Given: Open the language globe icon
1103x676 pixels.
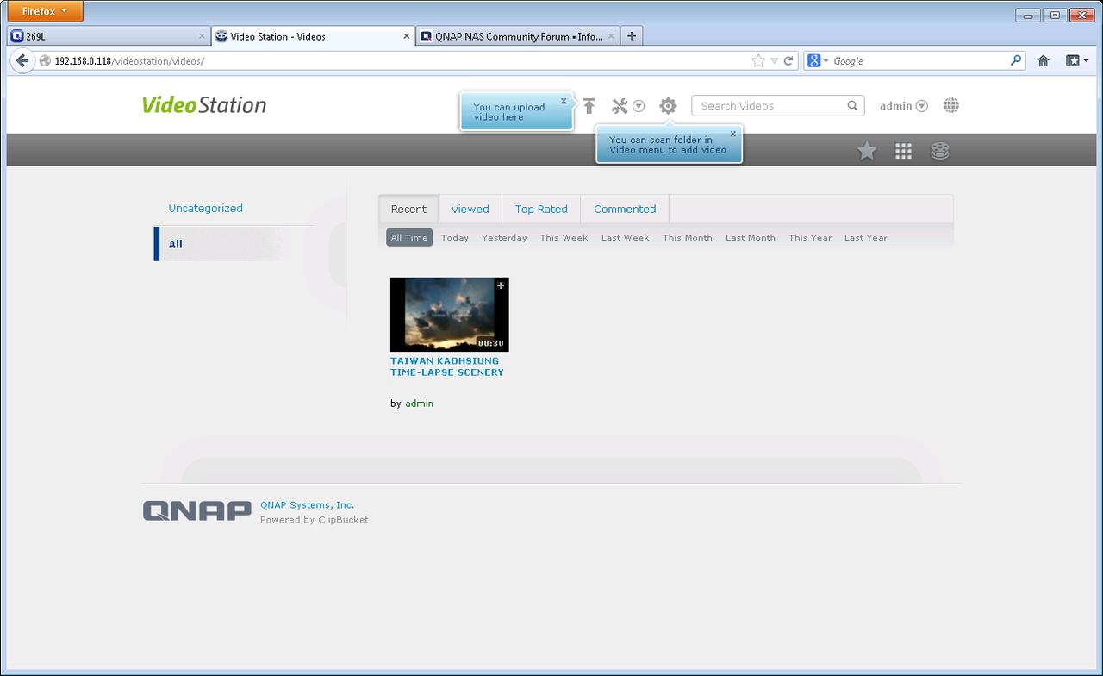Looking at the screenshot, I should pos(951,105).
